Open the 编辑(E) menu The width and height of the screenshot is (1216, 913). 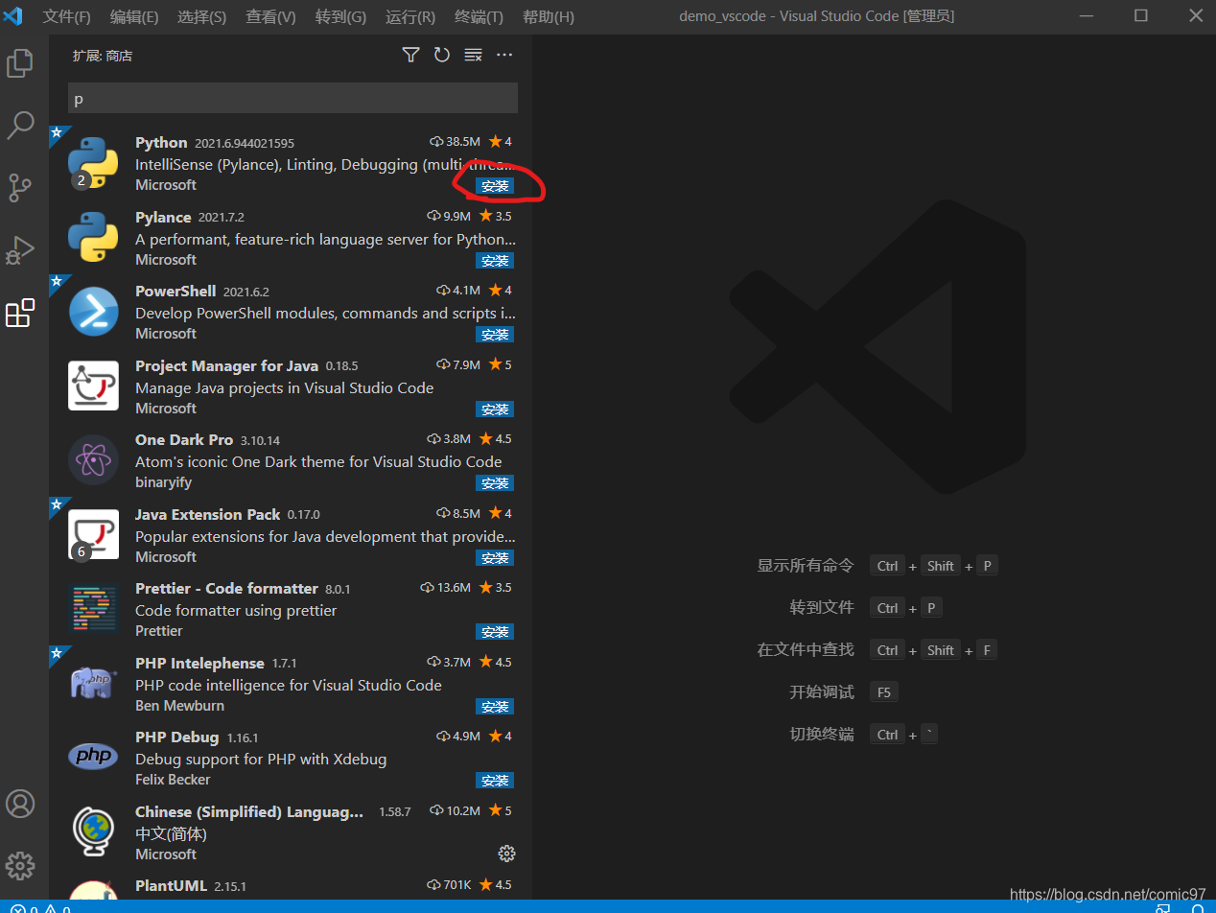[x=134, y=16]
